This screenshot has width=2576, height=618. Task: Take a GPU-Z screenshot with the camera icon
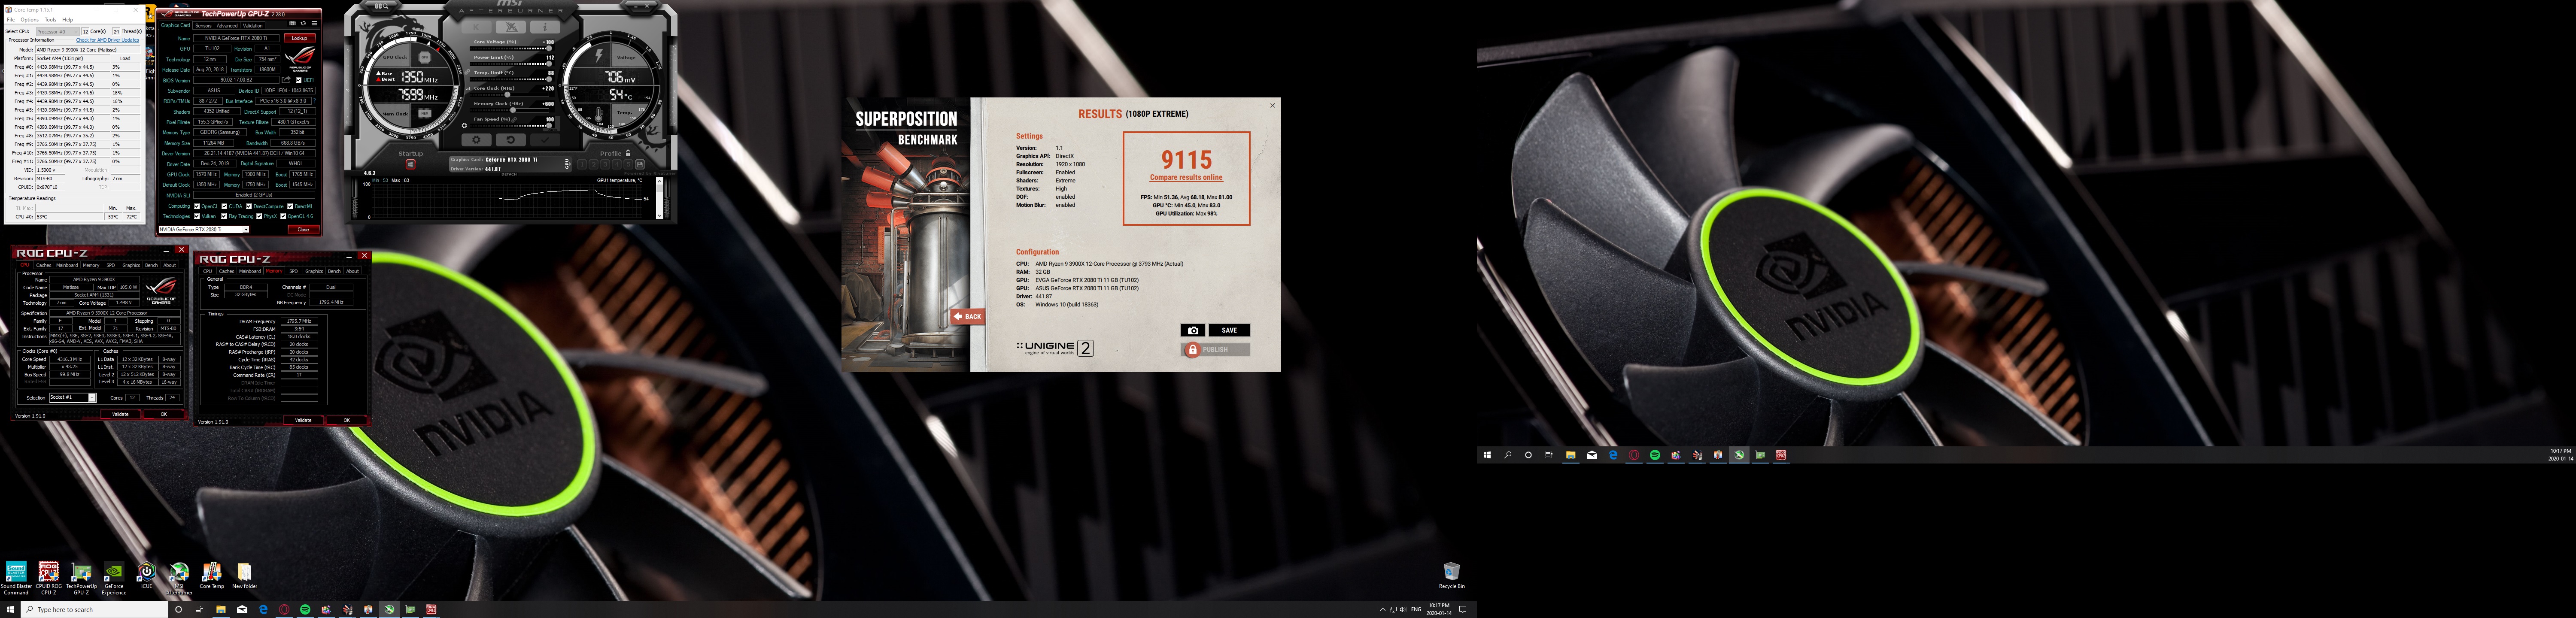(x=292, y=23)
